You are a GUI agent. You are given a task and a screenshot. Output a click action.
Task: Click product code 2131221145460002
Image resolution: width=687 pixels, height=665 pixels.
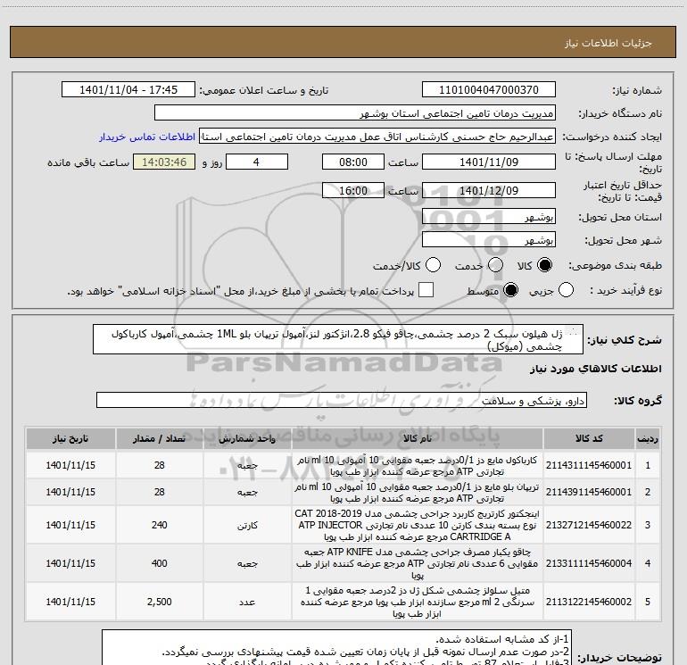(x=589, y=602)
